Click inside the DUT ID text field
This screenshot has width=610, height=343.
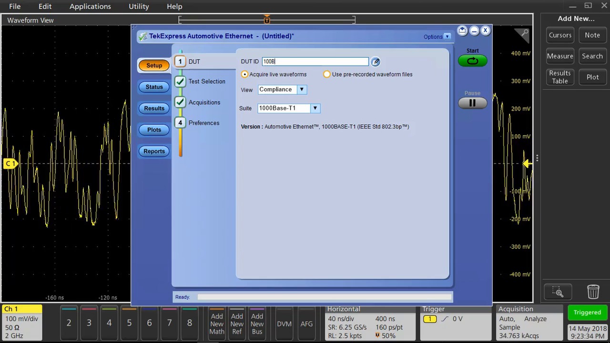pyautogui.click(x=315, y=61)
